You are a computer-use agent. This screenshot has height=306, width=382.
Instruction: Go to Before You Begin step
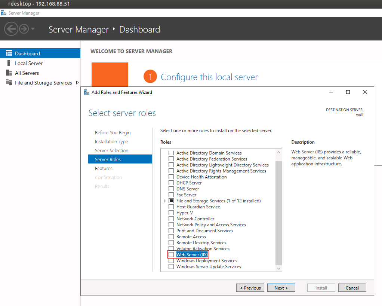tap(113, 133)
